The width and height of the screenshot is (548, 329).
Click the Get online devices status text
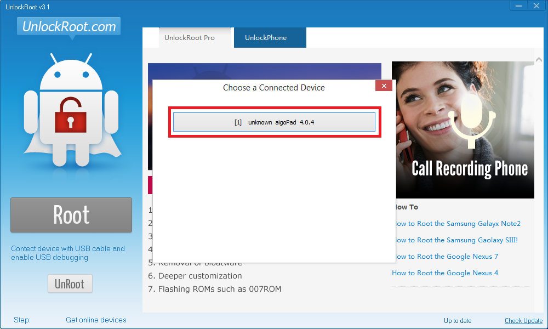[96, 320]
